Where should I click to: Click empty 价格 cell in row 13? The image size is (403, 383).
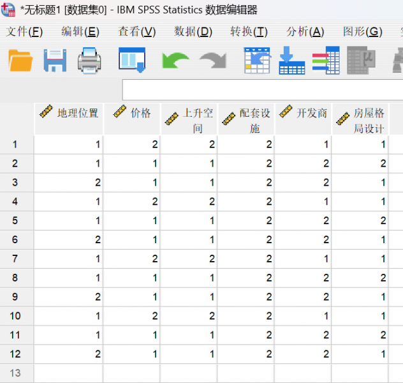point(131,373)
